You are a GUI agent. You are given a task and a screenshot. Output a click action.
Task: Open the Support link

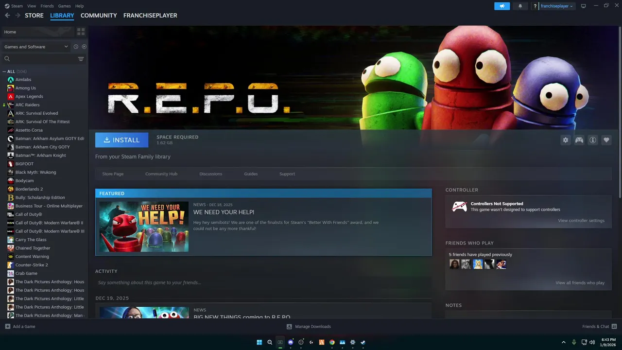pos(287,174)
